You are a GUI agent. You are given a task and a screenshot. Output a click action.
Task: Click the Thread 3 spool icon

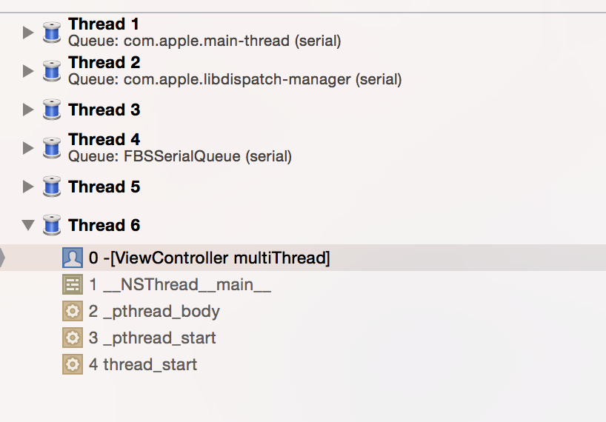click(x=51, y=110)
